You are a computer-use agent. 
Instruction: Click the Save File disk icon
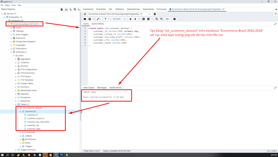(90, 19)
